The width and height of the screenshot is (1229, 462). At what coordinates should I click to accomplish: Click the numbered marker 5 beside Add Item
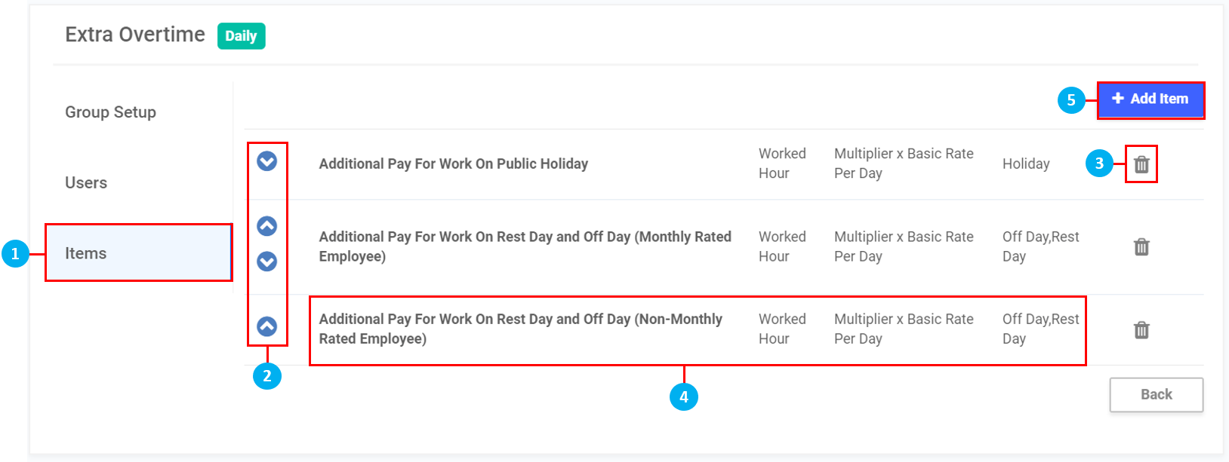point(1070,100)
